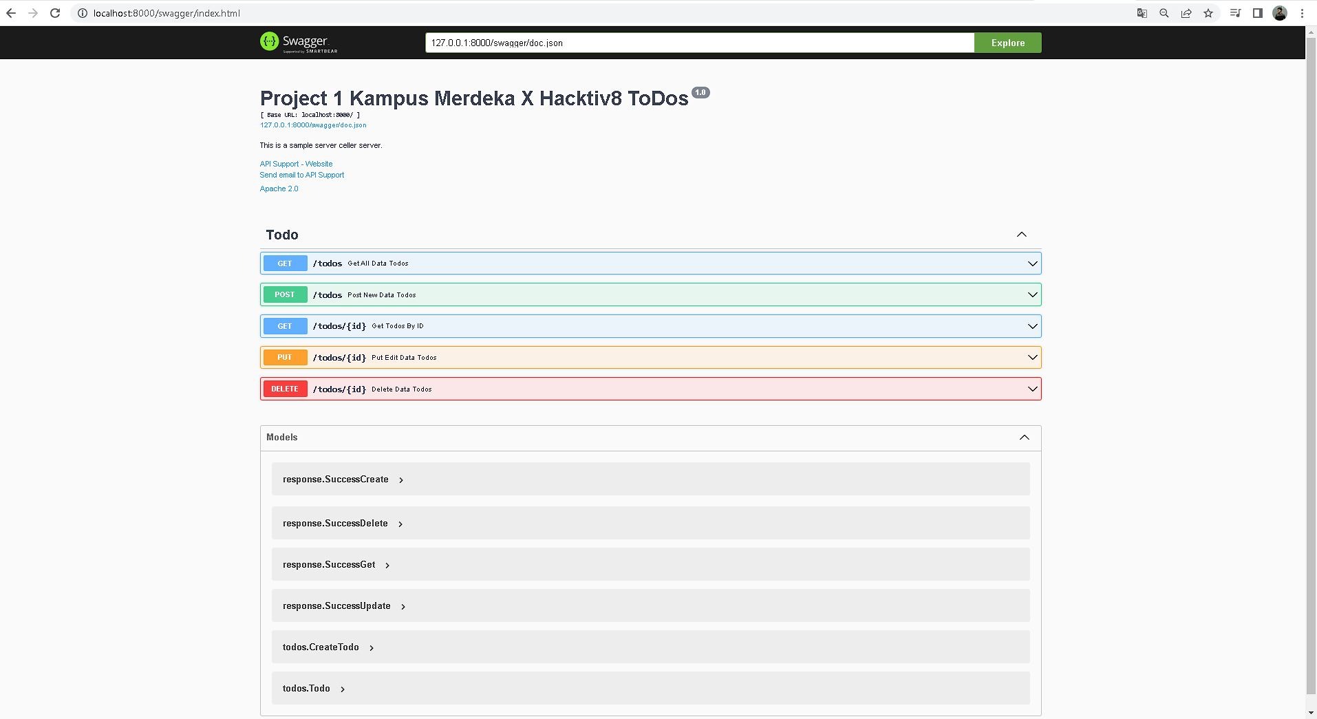Reload the page using the refresh icon
Viewport: 1317px width, 719px height.
click(54, 12)
